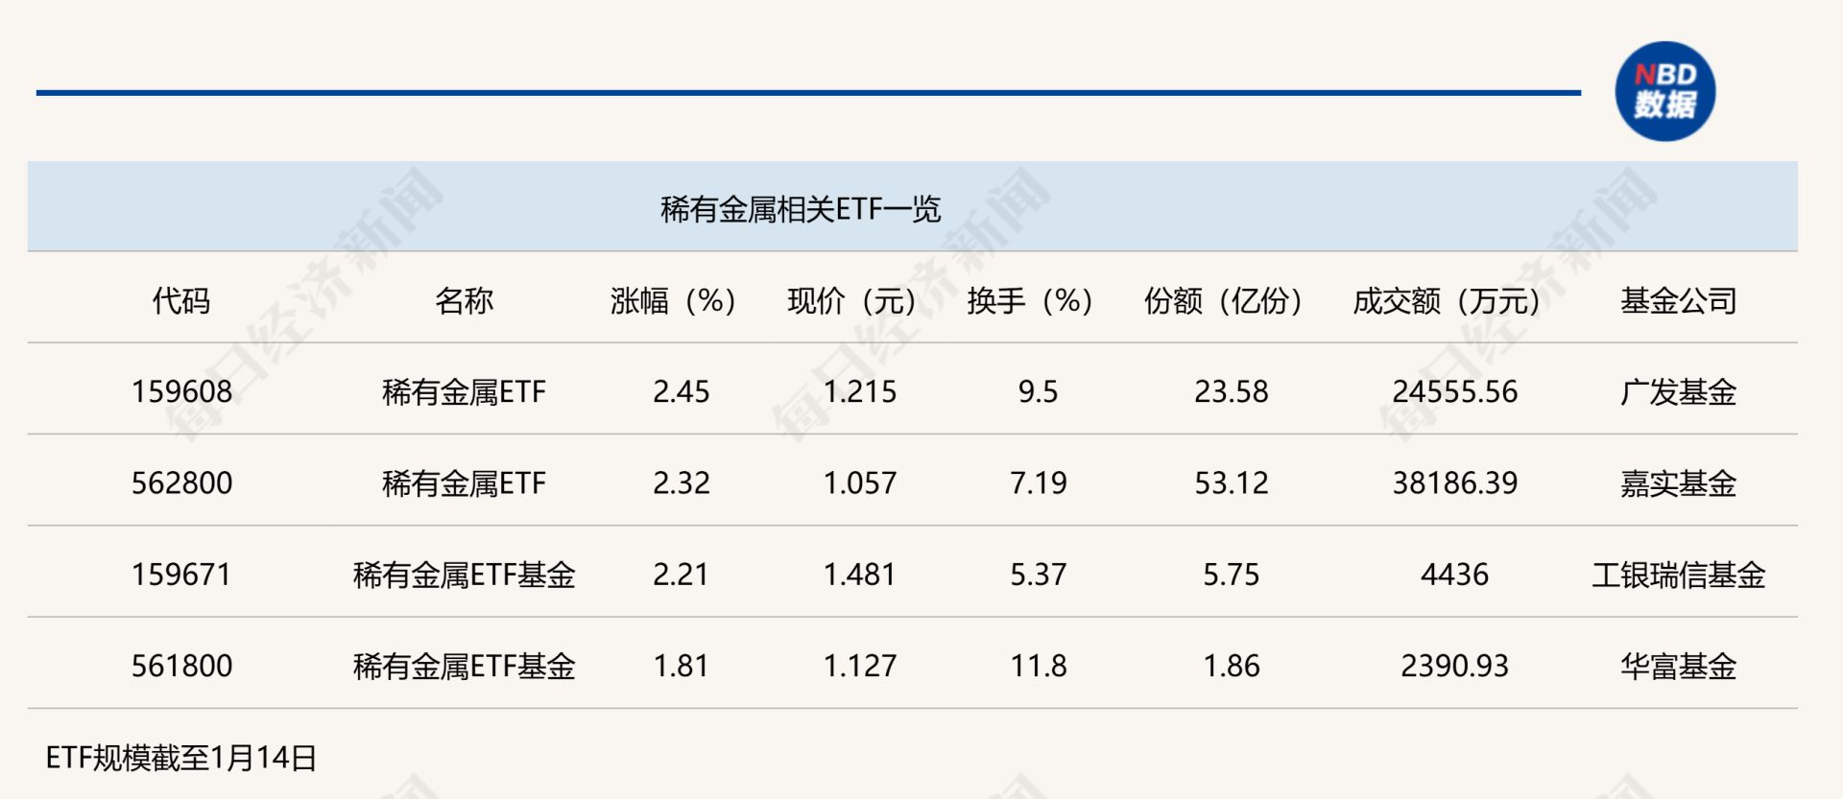Click the ETF规模截至1月14日 footnote
Viewport: 1843px width, 799px height.
[x=180, y=758]
